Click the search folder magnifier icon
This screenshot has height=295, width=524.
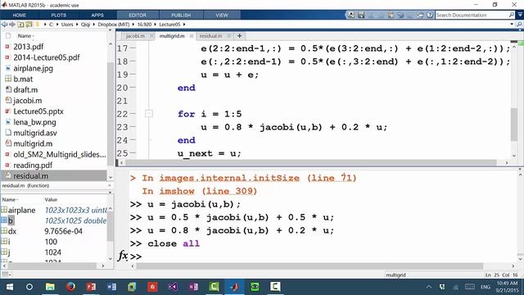coord(519,25)
